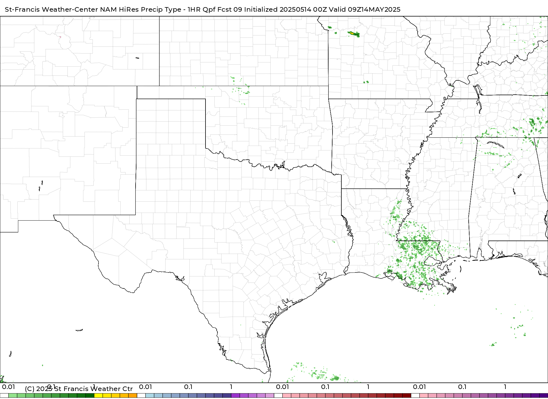
Task: Click "Valid 09Z14MAY2025" in the title
Action: tap(364, 9)
